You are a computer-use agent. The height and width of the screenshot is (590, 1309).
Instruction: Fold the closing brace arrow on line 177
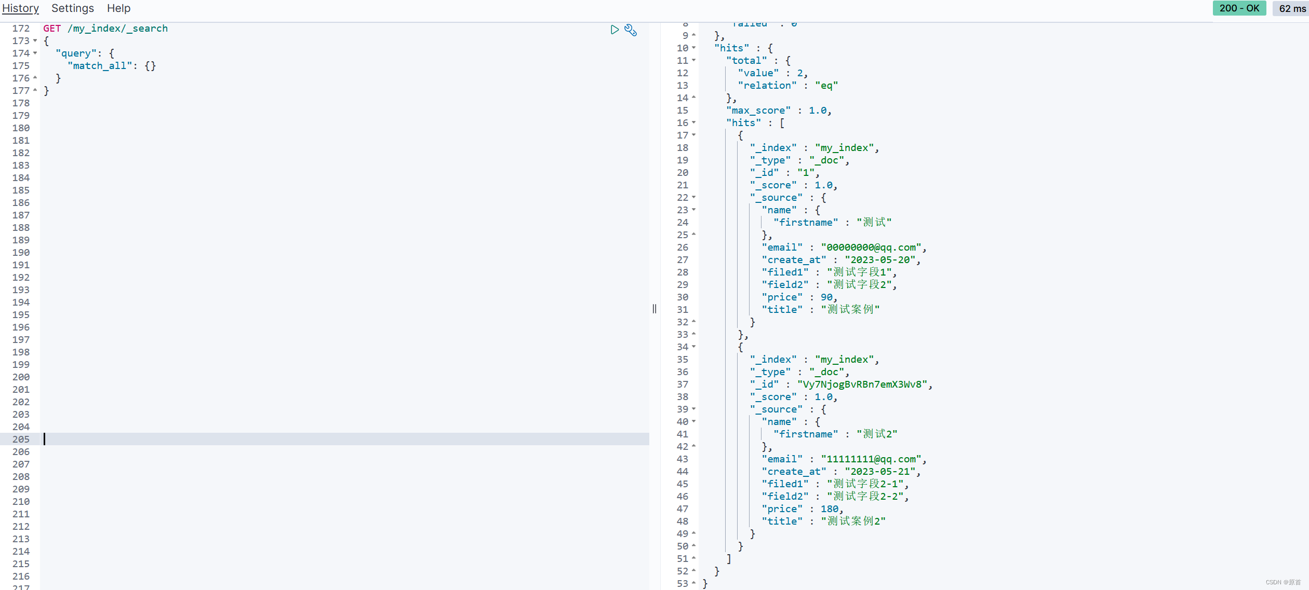[35, 90]
